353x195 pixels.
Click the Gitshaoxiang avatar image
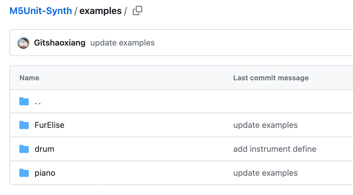pos(23,43)
